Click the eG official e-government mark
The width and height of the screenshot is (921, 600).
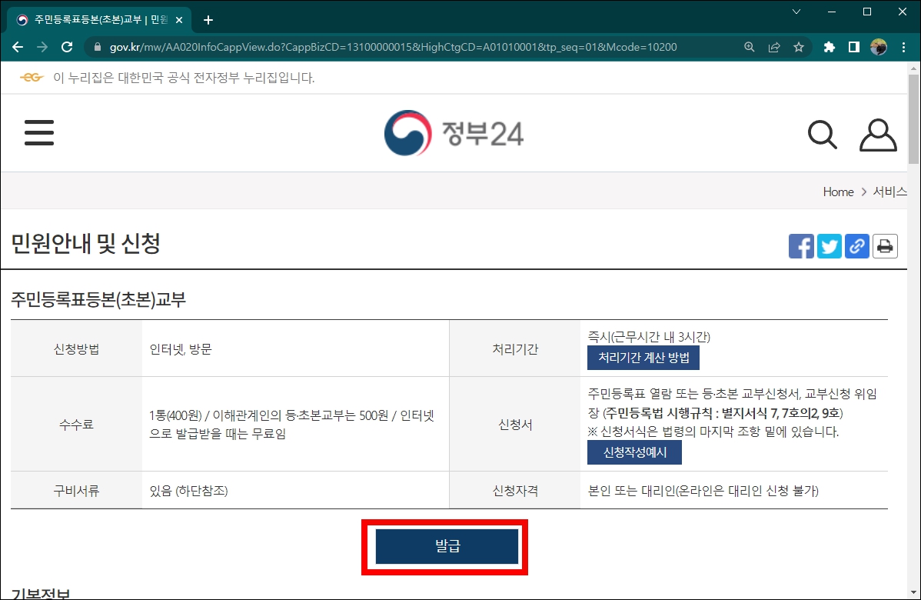click(x=31, y=77)
